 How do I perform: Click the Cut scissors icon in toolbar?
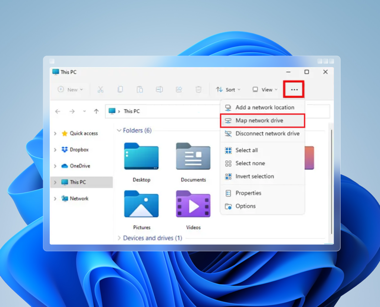click(x=100, y=90)
